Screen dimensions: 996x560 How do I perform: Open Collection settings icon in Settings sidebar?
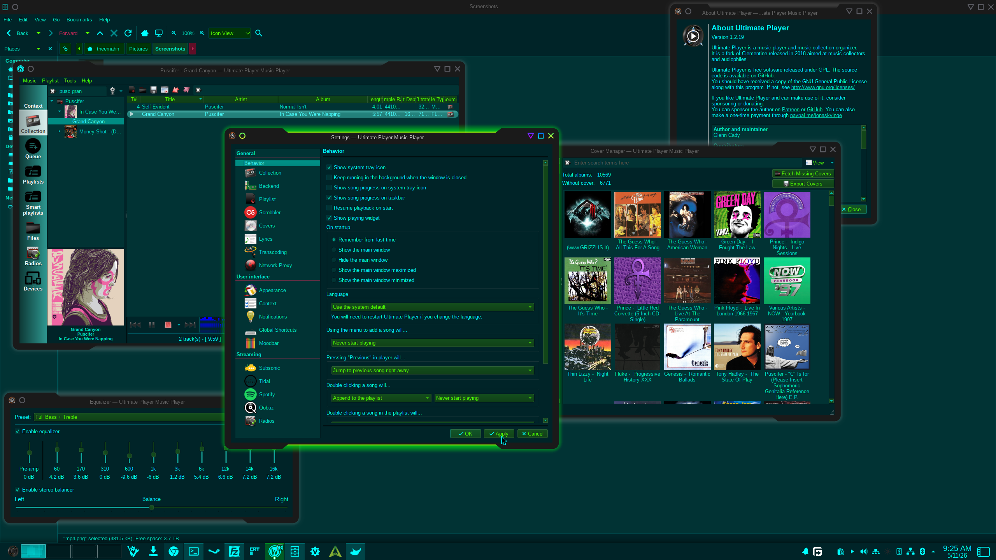pos(250,173)
